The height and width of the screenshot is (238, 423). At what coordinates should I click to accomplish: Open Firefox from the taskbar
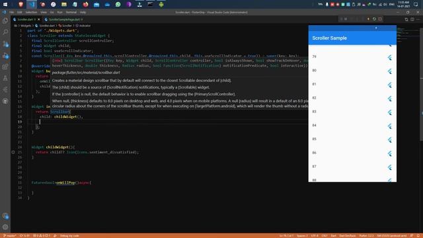point(85,5)
